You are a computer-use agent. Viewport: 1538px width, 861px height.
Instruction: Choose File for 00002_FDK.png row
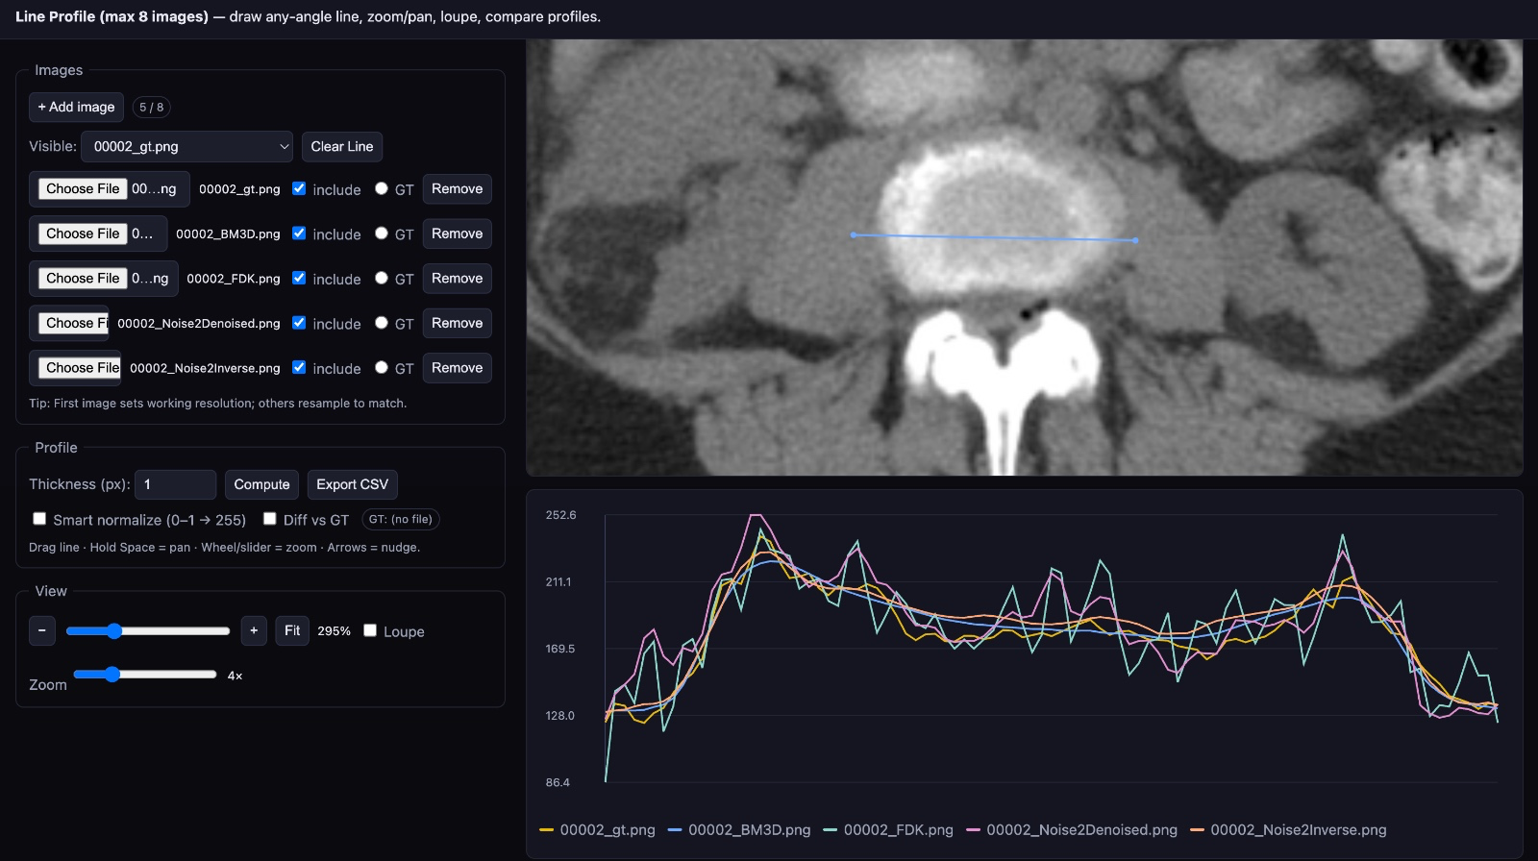(x=83, y=278)
